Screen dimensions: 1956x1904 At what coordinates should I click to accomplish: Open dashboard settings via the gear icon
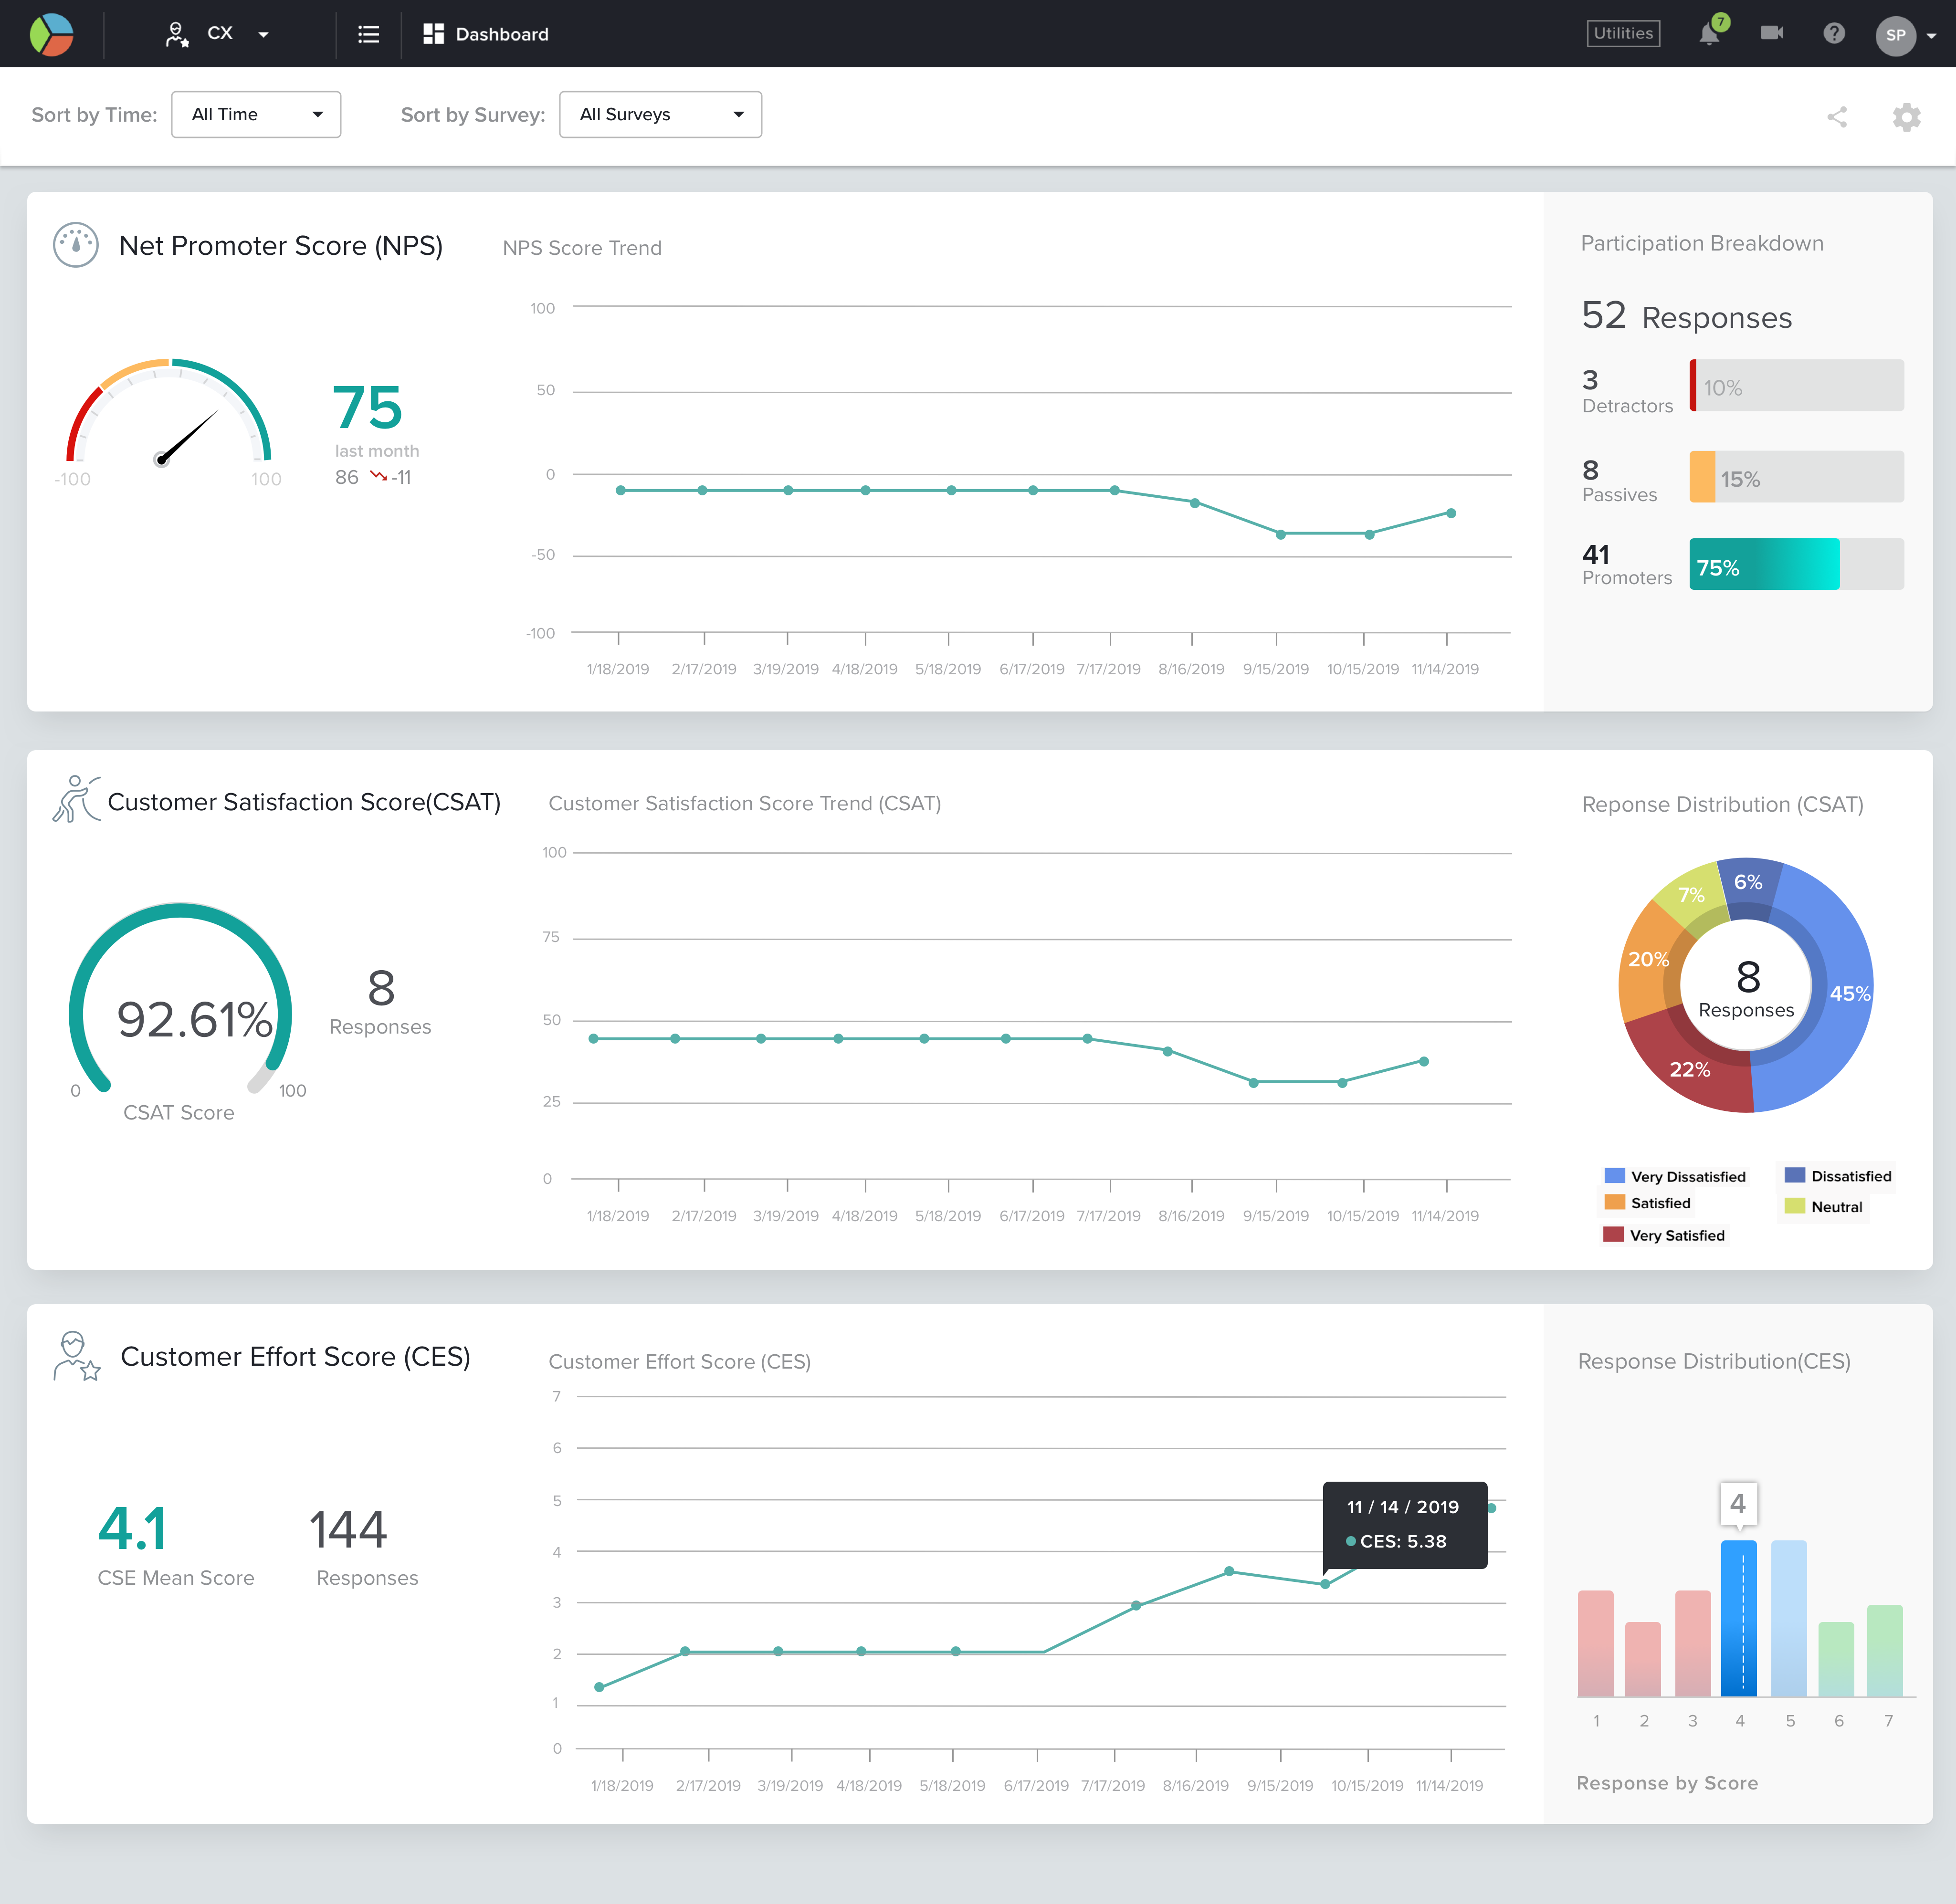(1906, 117)
